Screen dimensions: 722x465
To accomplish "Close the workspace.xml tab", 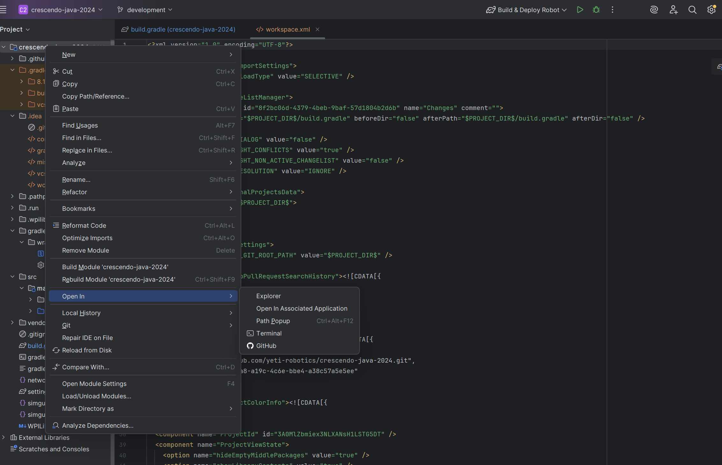I will click(x=317, y=29).
